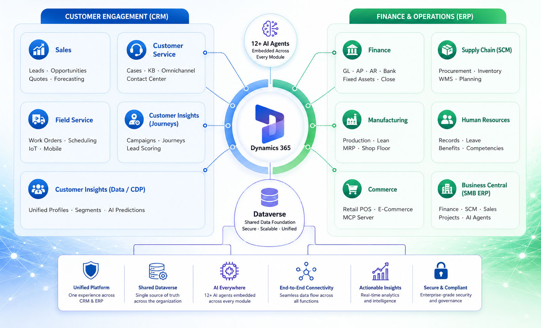
Task: Click the Secure & Compliant padlock icon
Action: coord(441,271)
